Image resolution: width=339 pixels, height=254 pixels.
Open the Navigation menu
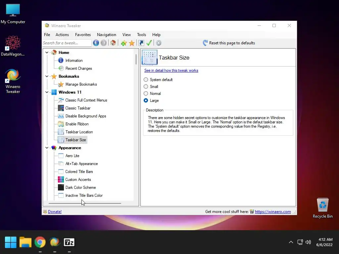point(106,34)
